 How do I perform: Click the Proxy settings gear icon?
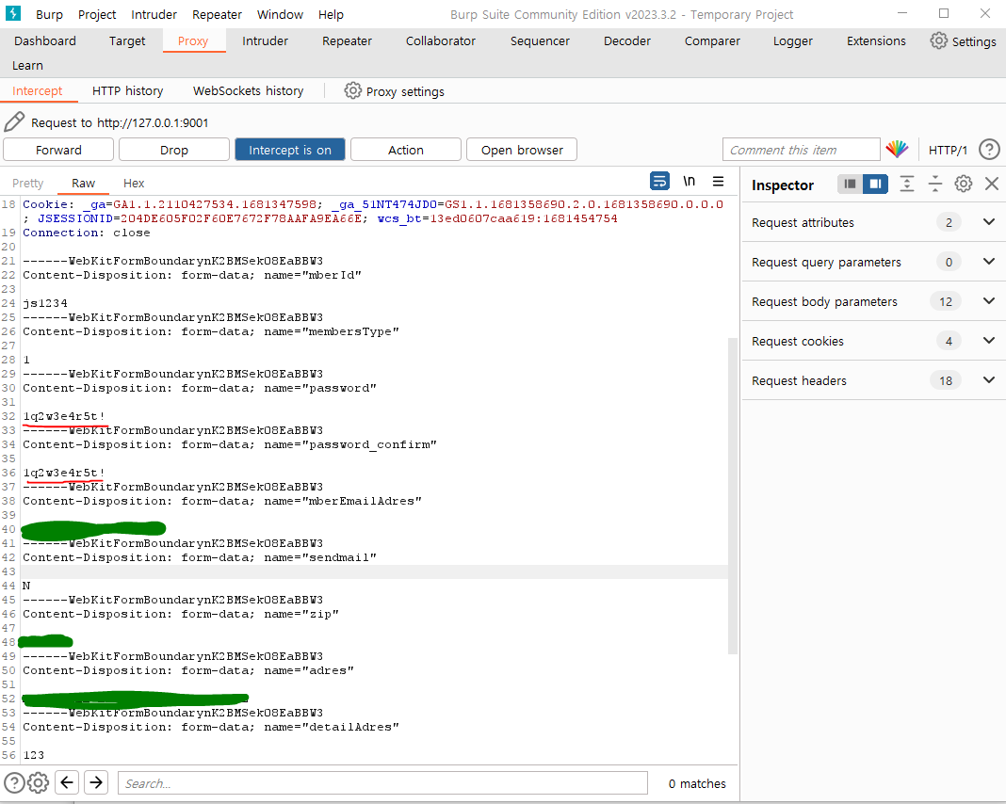tap(353, 91)
